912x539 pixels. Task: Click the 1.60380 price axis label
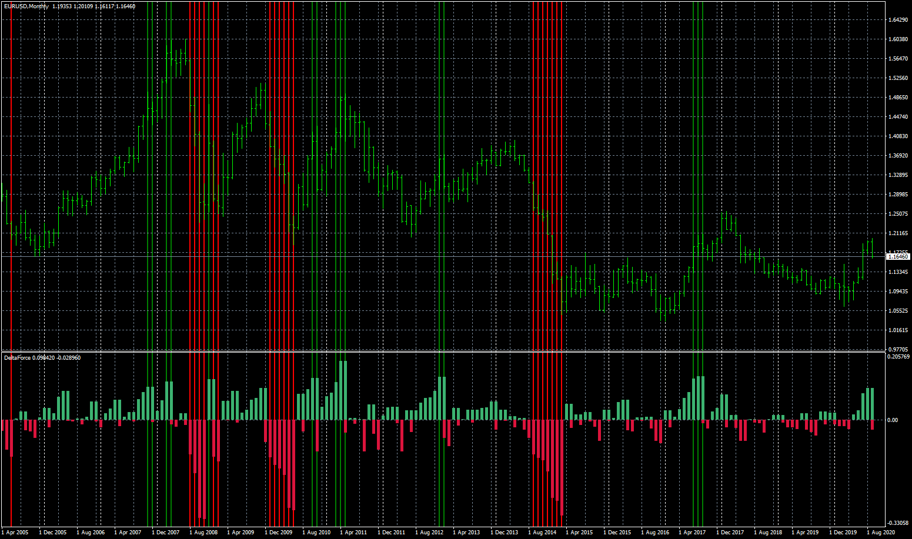coord(897,39)
